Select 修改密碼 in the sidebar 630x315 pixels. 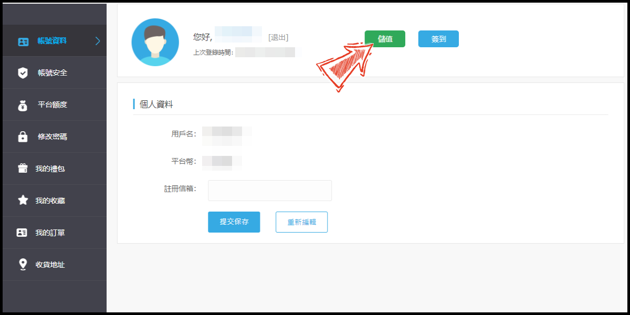point(54,137)
